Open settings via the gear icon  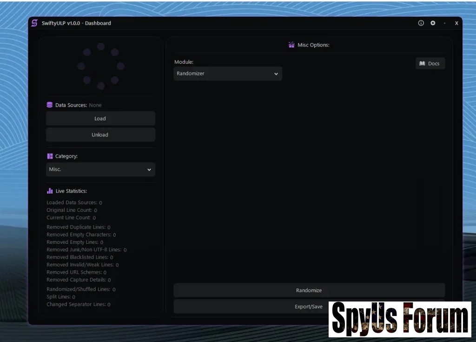click(433, 23)
